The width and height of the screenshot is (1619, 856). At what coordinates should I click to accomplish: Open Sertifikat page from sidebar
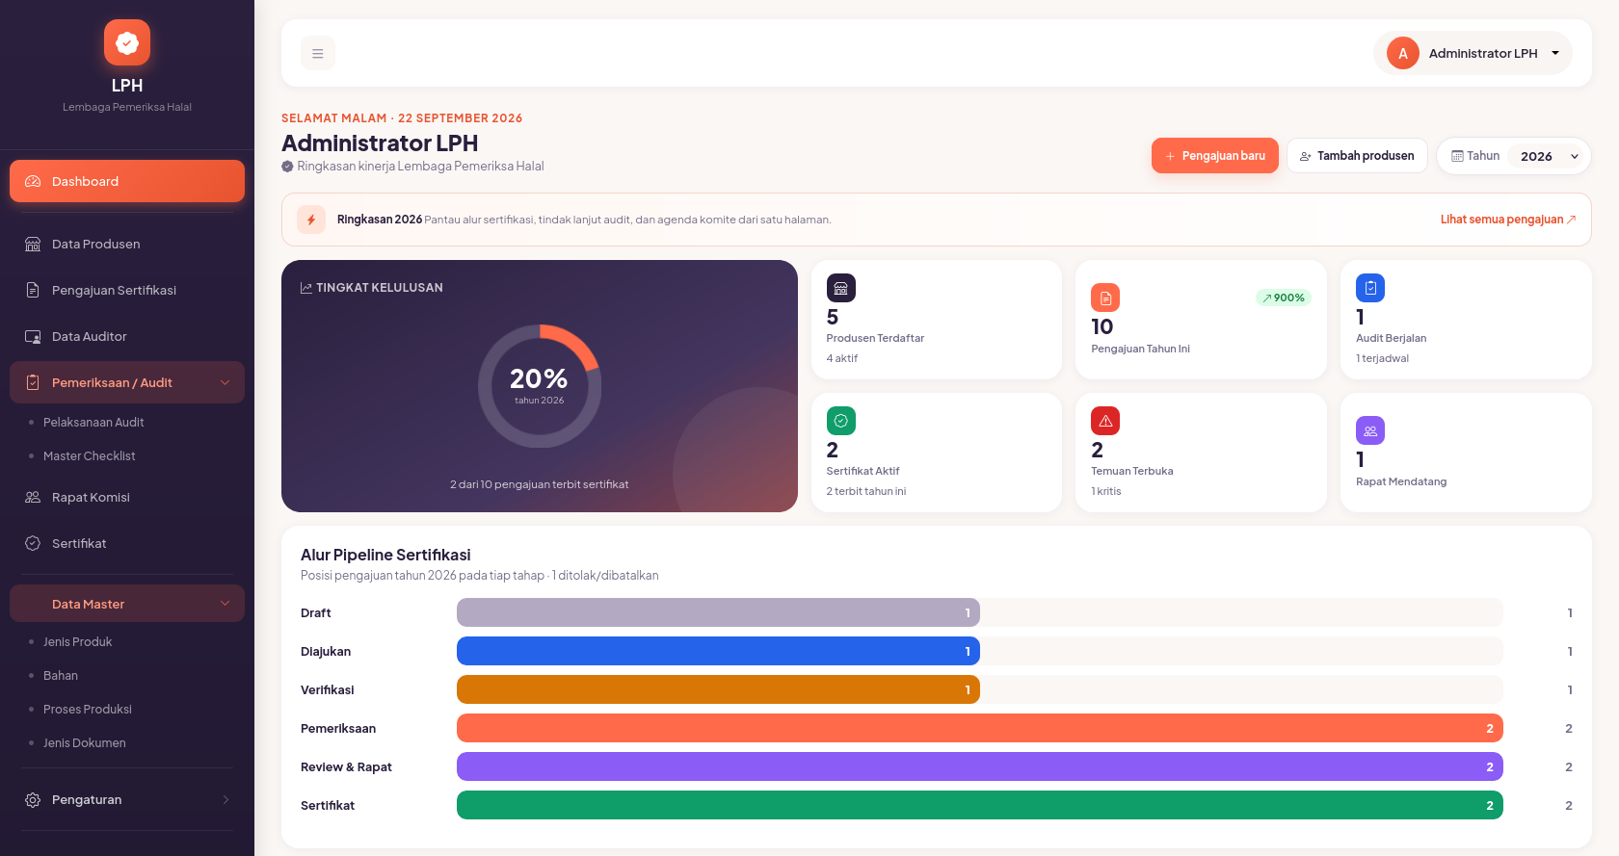tap(127, 543)
